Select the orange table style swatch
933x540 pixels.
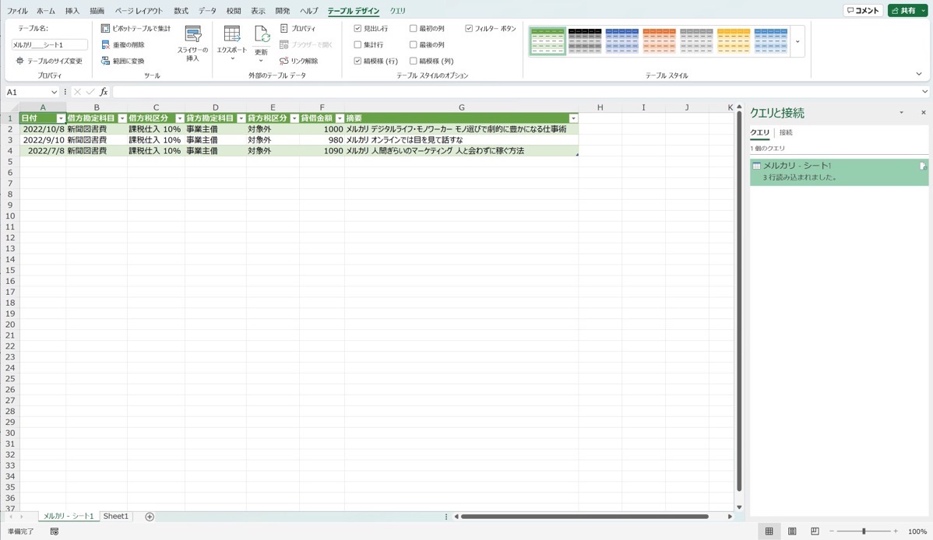click(660, 42)
